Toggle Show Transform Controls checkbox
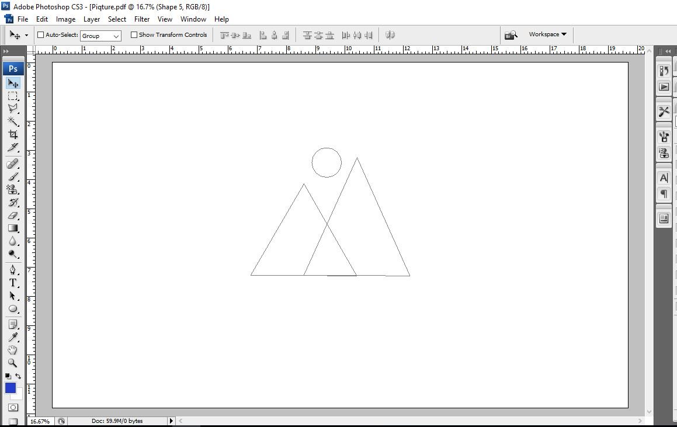 point(134,35)
